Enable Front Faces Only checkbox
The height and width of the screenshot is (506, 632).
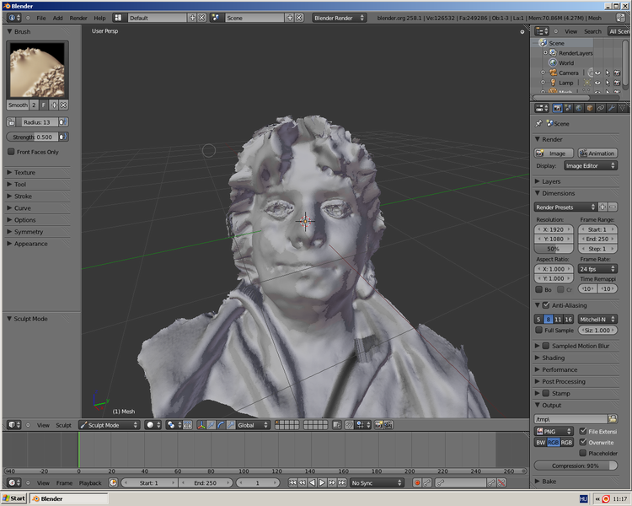pyautogui.click(x=11, y=152)
